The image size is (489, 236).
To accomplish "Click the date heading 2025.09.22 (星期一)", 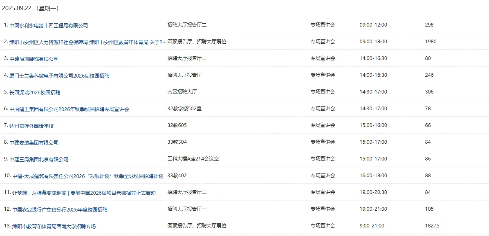I will click(31, 9).
